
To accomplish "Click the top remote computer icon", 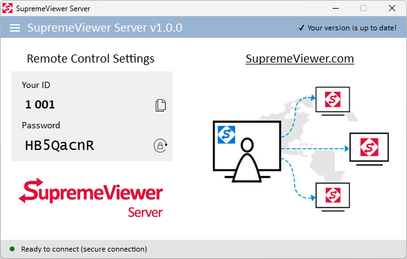I will pyautogui.click(x=333, y=101).
